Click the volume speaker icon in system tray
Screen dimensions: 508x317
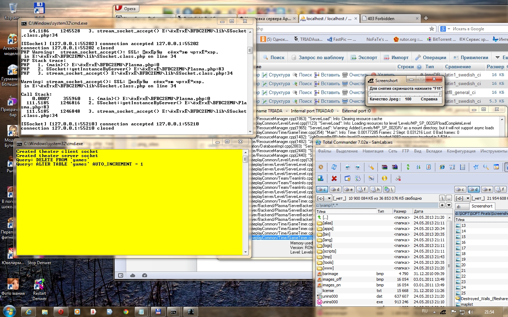pyautogui.click(x=471, y=312)
